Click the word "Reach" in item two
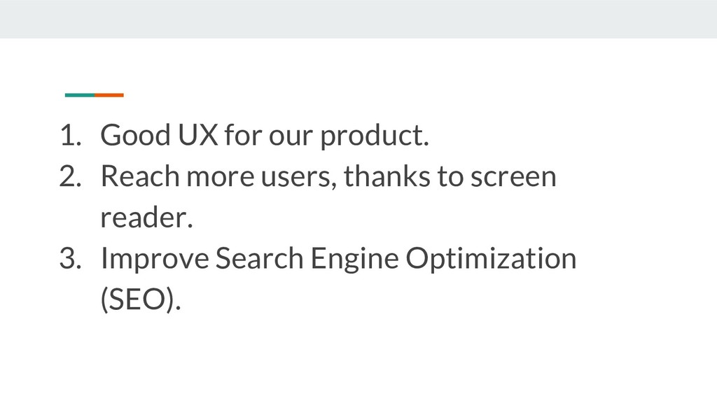717x403 pixels. pos(137,177)
